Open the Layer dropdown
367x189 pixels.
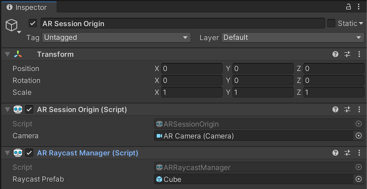click(292, 37)
